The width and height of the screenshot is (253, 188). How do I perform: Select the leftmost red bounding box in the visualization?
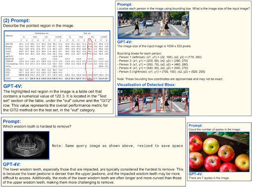(x=125, y=105)
